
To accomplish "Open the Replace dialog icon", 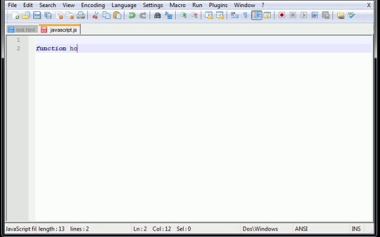I will point(169,15).
